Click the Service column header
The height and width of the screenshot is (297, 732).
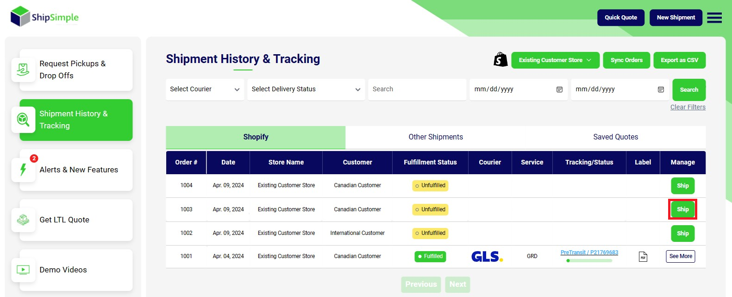pos(532,162)
